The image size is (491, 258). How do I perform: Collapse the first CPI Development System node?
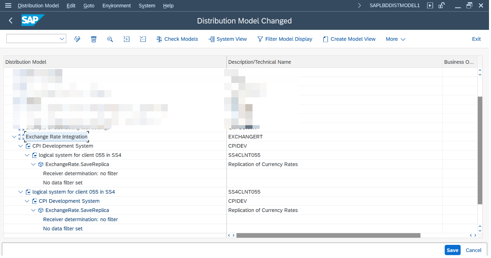tap(21, 146)
